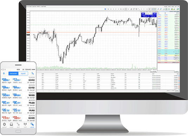Tap the plus icon to add a symbol
188x136 pixels.
coord(4,74)
